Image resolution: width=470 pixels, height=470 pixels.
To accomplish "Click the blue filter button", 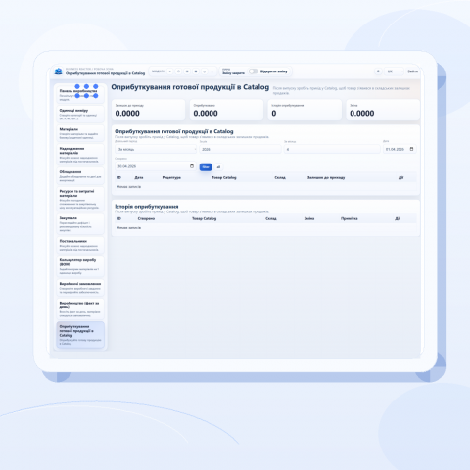I will coord(206,167).
